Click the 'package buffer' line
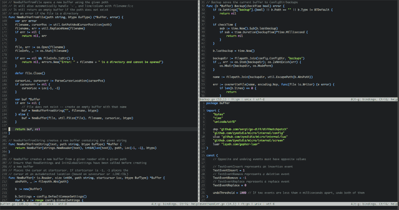Viewport: 399px width, 210px height. 218,103
